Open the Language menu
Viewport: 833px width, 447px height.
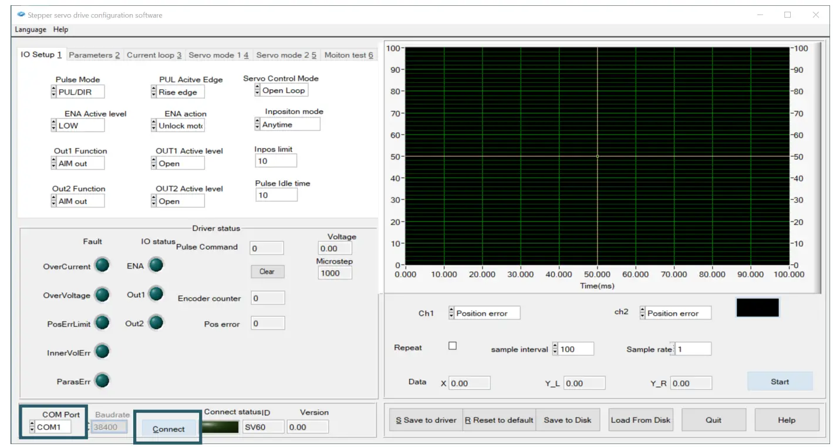pos(31,29)
